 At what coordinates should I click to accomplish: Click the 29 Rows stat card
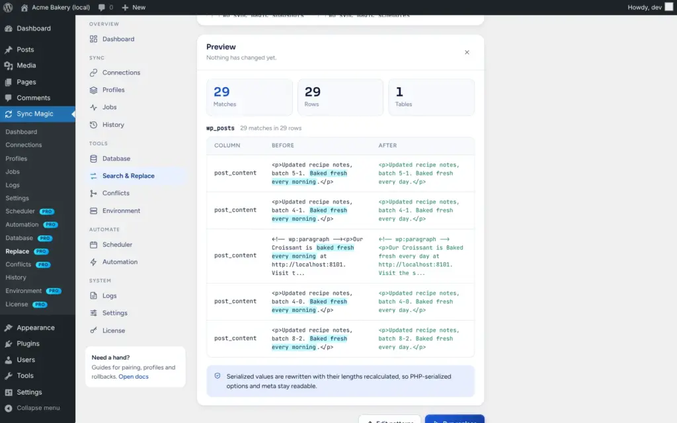point(340,97)
